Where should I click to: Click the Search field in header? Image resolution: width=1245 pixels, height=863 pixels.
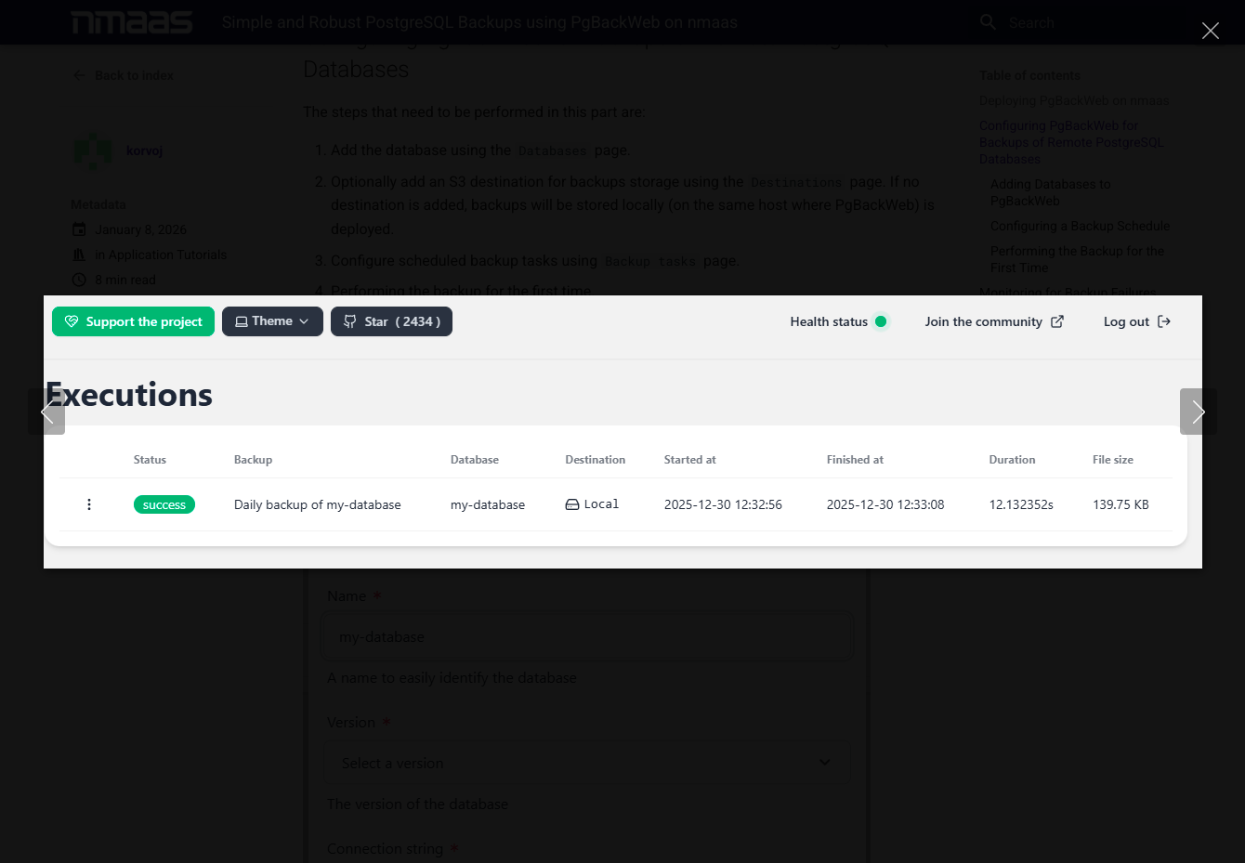[1078, 22]
